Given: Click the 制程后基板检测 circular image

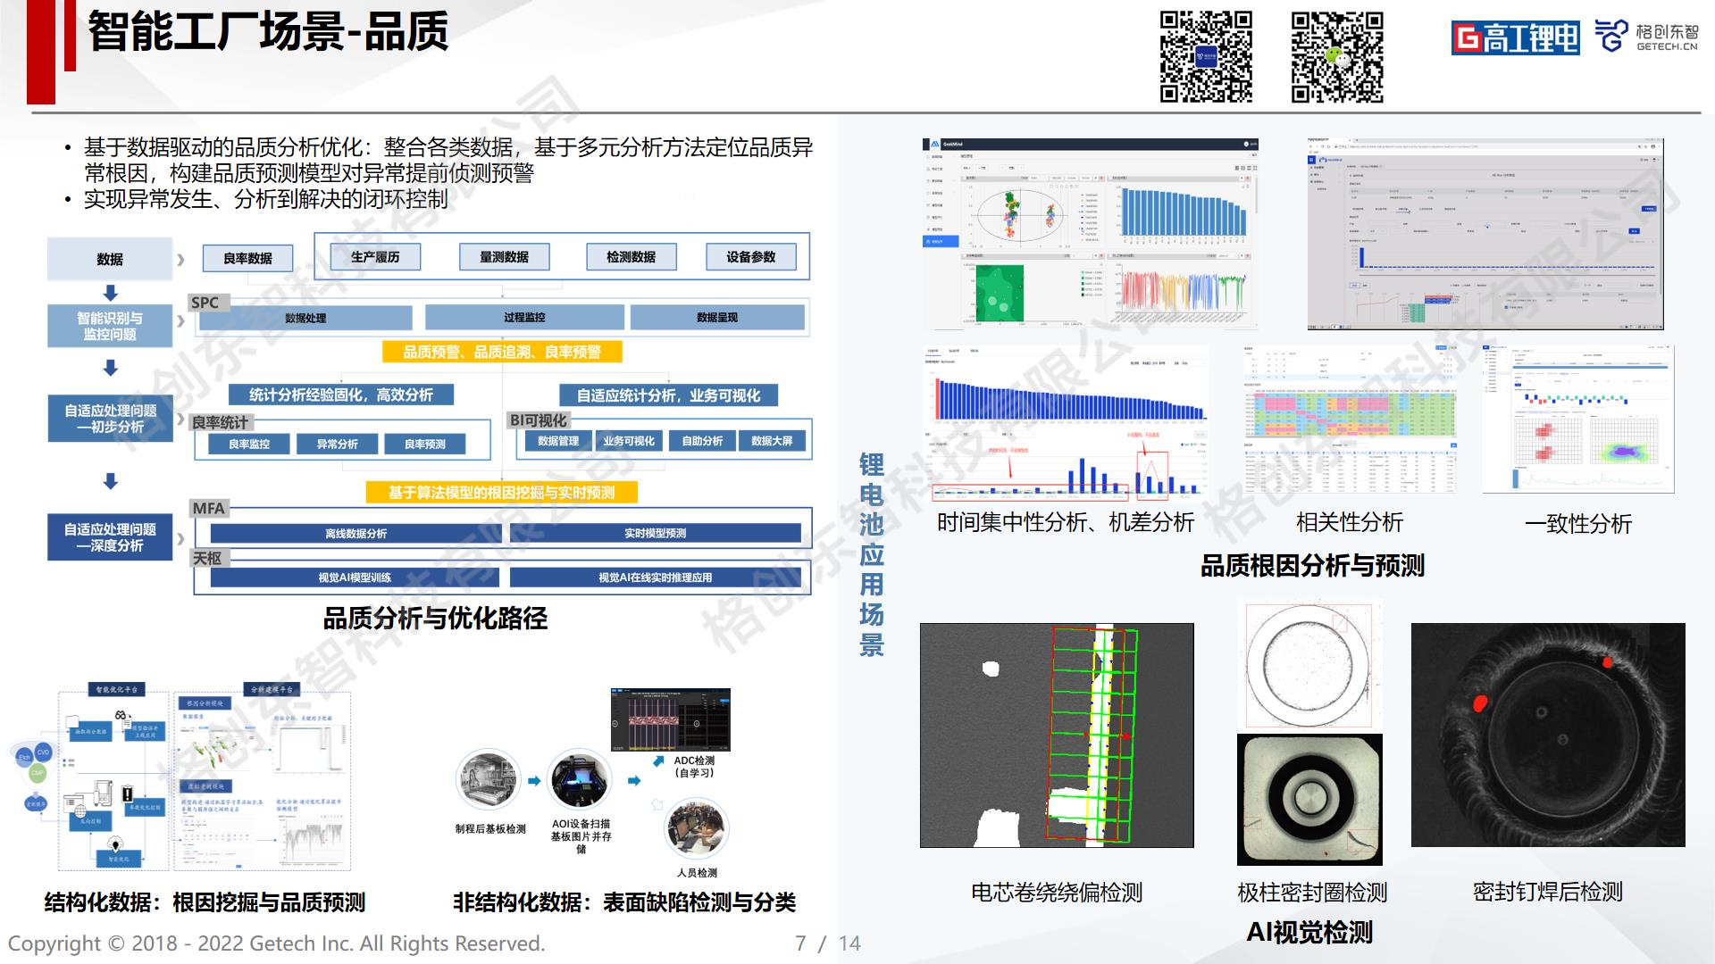Looking at the screenshot, I should click(x=488, y=781).
